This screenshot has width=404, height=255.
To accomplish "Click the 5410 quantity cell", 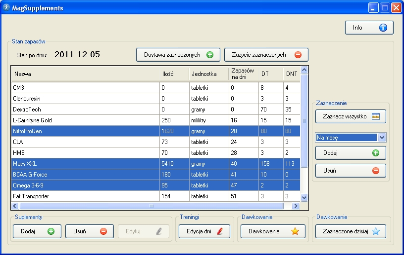I will (174, 164).
